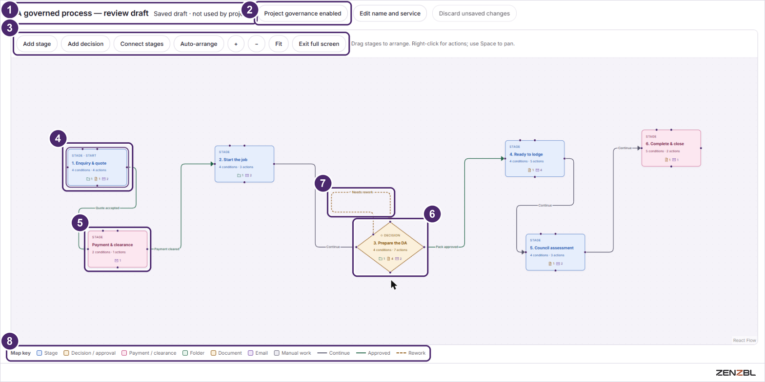765x382 pixels.
Task: Click the folder icon in Enquiry & quote
Action: coord(88,179)
